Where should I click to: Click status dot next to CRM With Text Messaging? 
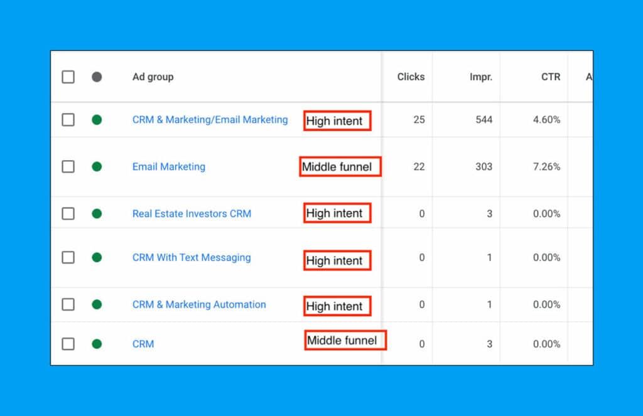pos(97,257)
